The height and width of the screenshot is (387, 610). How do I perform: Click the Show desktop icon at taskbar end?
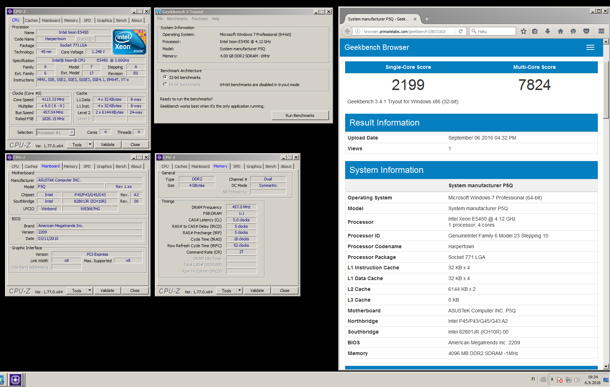coord(606,379)
